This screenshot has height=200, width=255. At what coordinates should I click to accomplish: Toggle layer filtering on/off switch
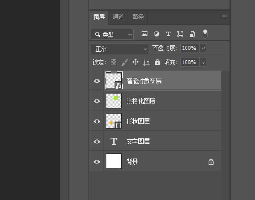(205, 34)
